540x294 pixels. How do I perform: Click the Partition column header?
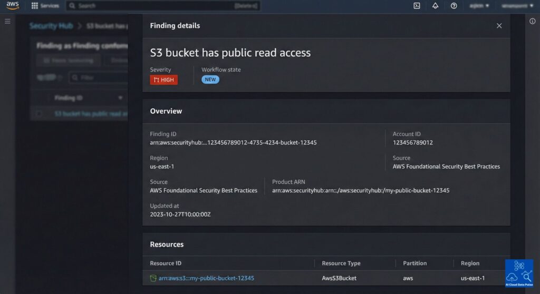[x=415, y=263]
